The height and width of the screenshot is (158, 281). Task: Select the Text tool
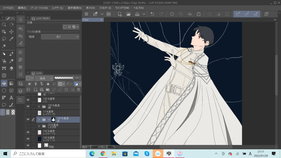point(11,98)
